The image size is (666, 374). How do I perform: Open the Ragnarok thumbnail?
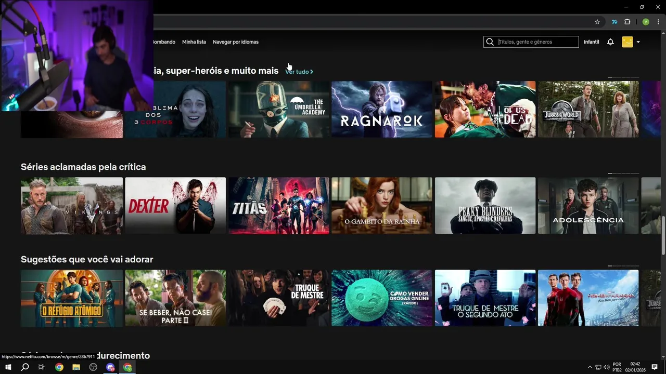pyautogui.click(x=382, y=110)
